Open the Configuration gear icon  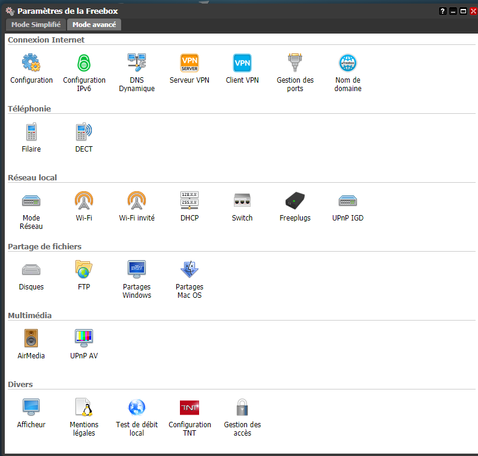click(x=31, y=63)
